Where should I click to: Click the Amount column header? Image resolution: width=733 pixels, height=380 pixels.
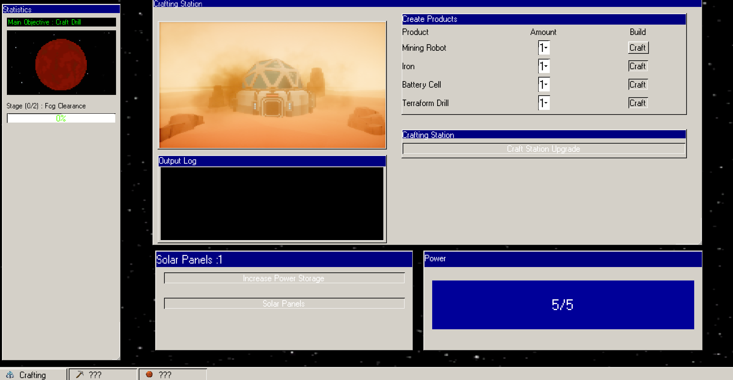pyautogui.click(x=543, y=32)
